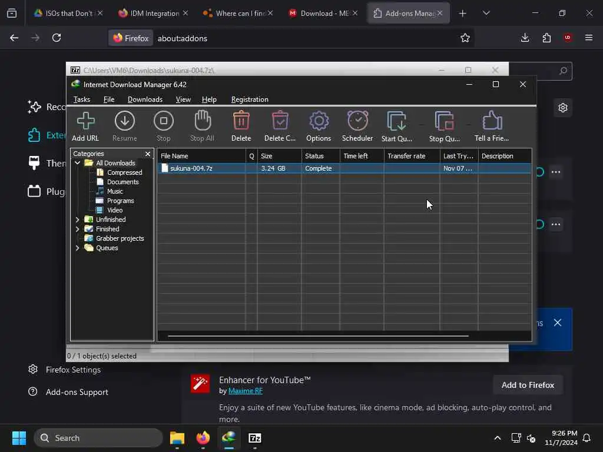Open 7-Zip from the taskbar
The height and width of the screenshot is (452, 603).
(254, 438)
